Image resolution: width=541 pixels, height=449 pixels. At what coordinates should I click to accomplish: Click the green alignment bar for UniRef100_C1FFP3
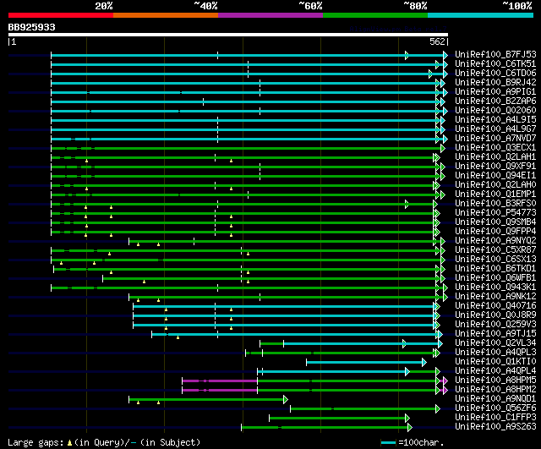337,419
